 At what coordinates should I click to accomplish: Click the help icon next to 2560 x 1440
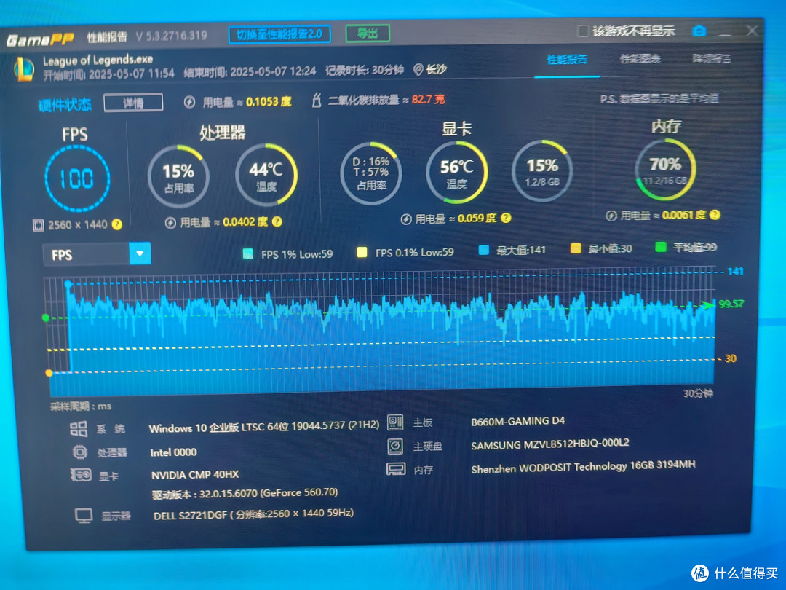coord(116,224)
